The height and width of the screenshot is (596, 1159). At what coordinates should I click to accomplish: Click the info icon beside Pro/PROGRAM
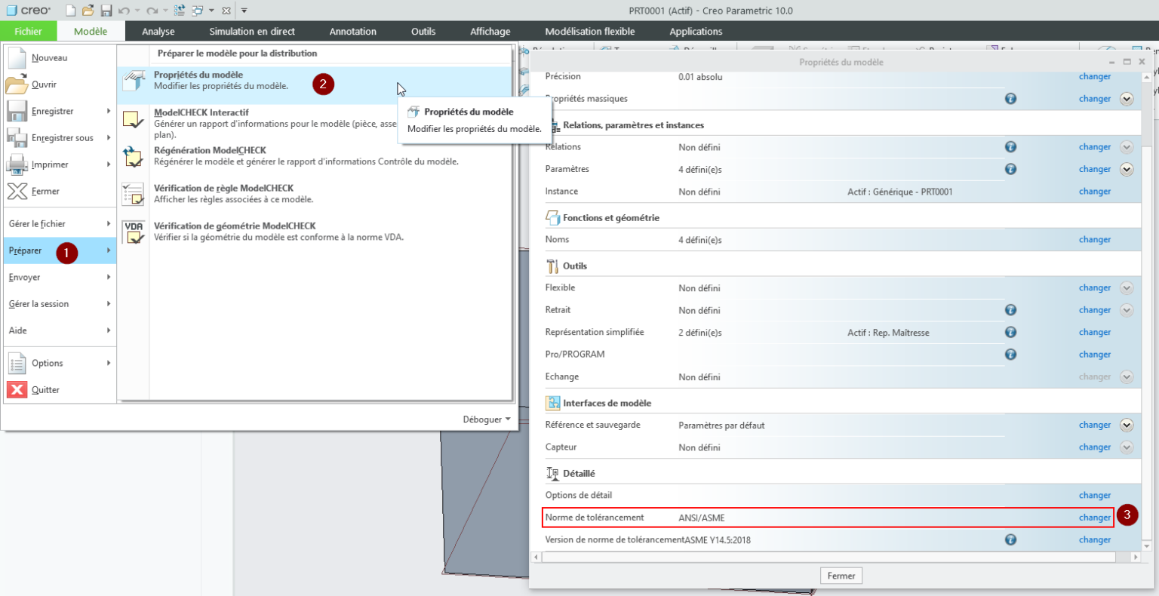1010,355
